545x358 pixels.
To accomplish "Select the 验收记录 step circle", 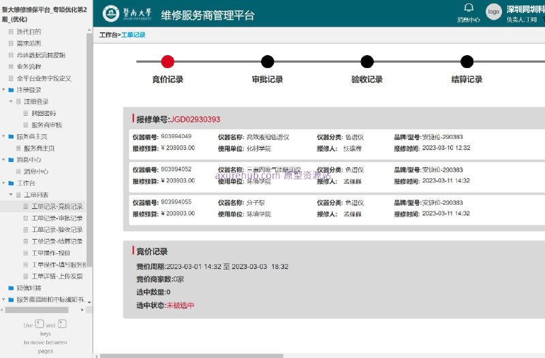I will pos(367,61).
